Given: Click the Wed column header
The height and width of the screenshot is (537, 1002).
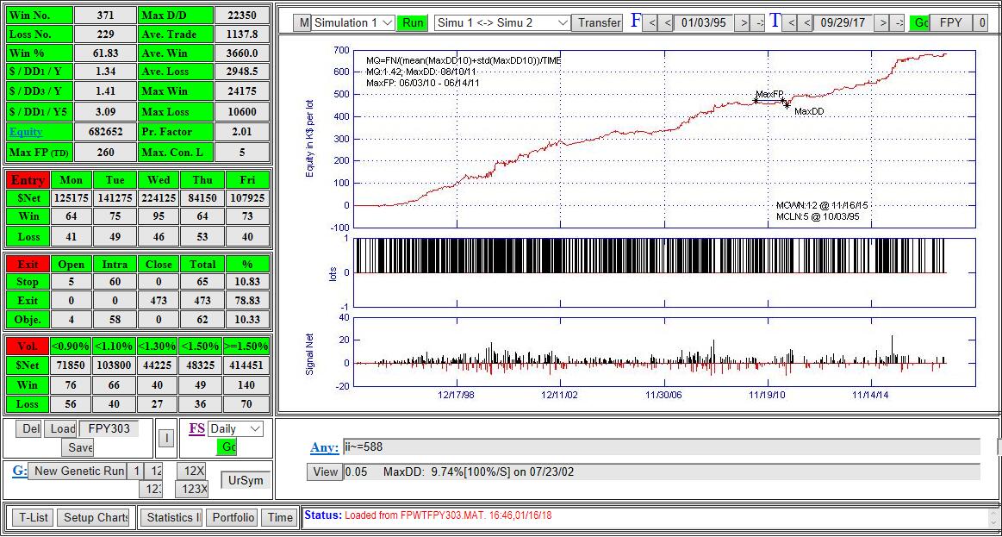Looking at the screenshot, I should point(159,180).
